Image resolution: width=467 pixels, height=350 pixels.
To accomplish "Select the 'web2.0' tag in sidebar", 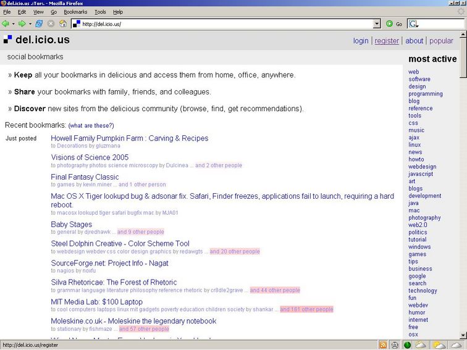I will click(418, 225).
